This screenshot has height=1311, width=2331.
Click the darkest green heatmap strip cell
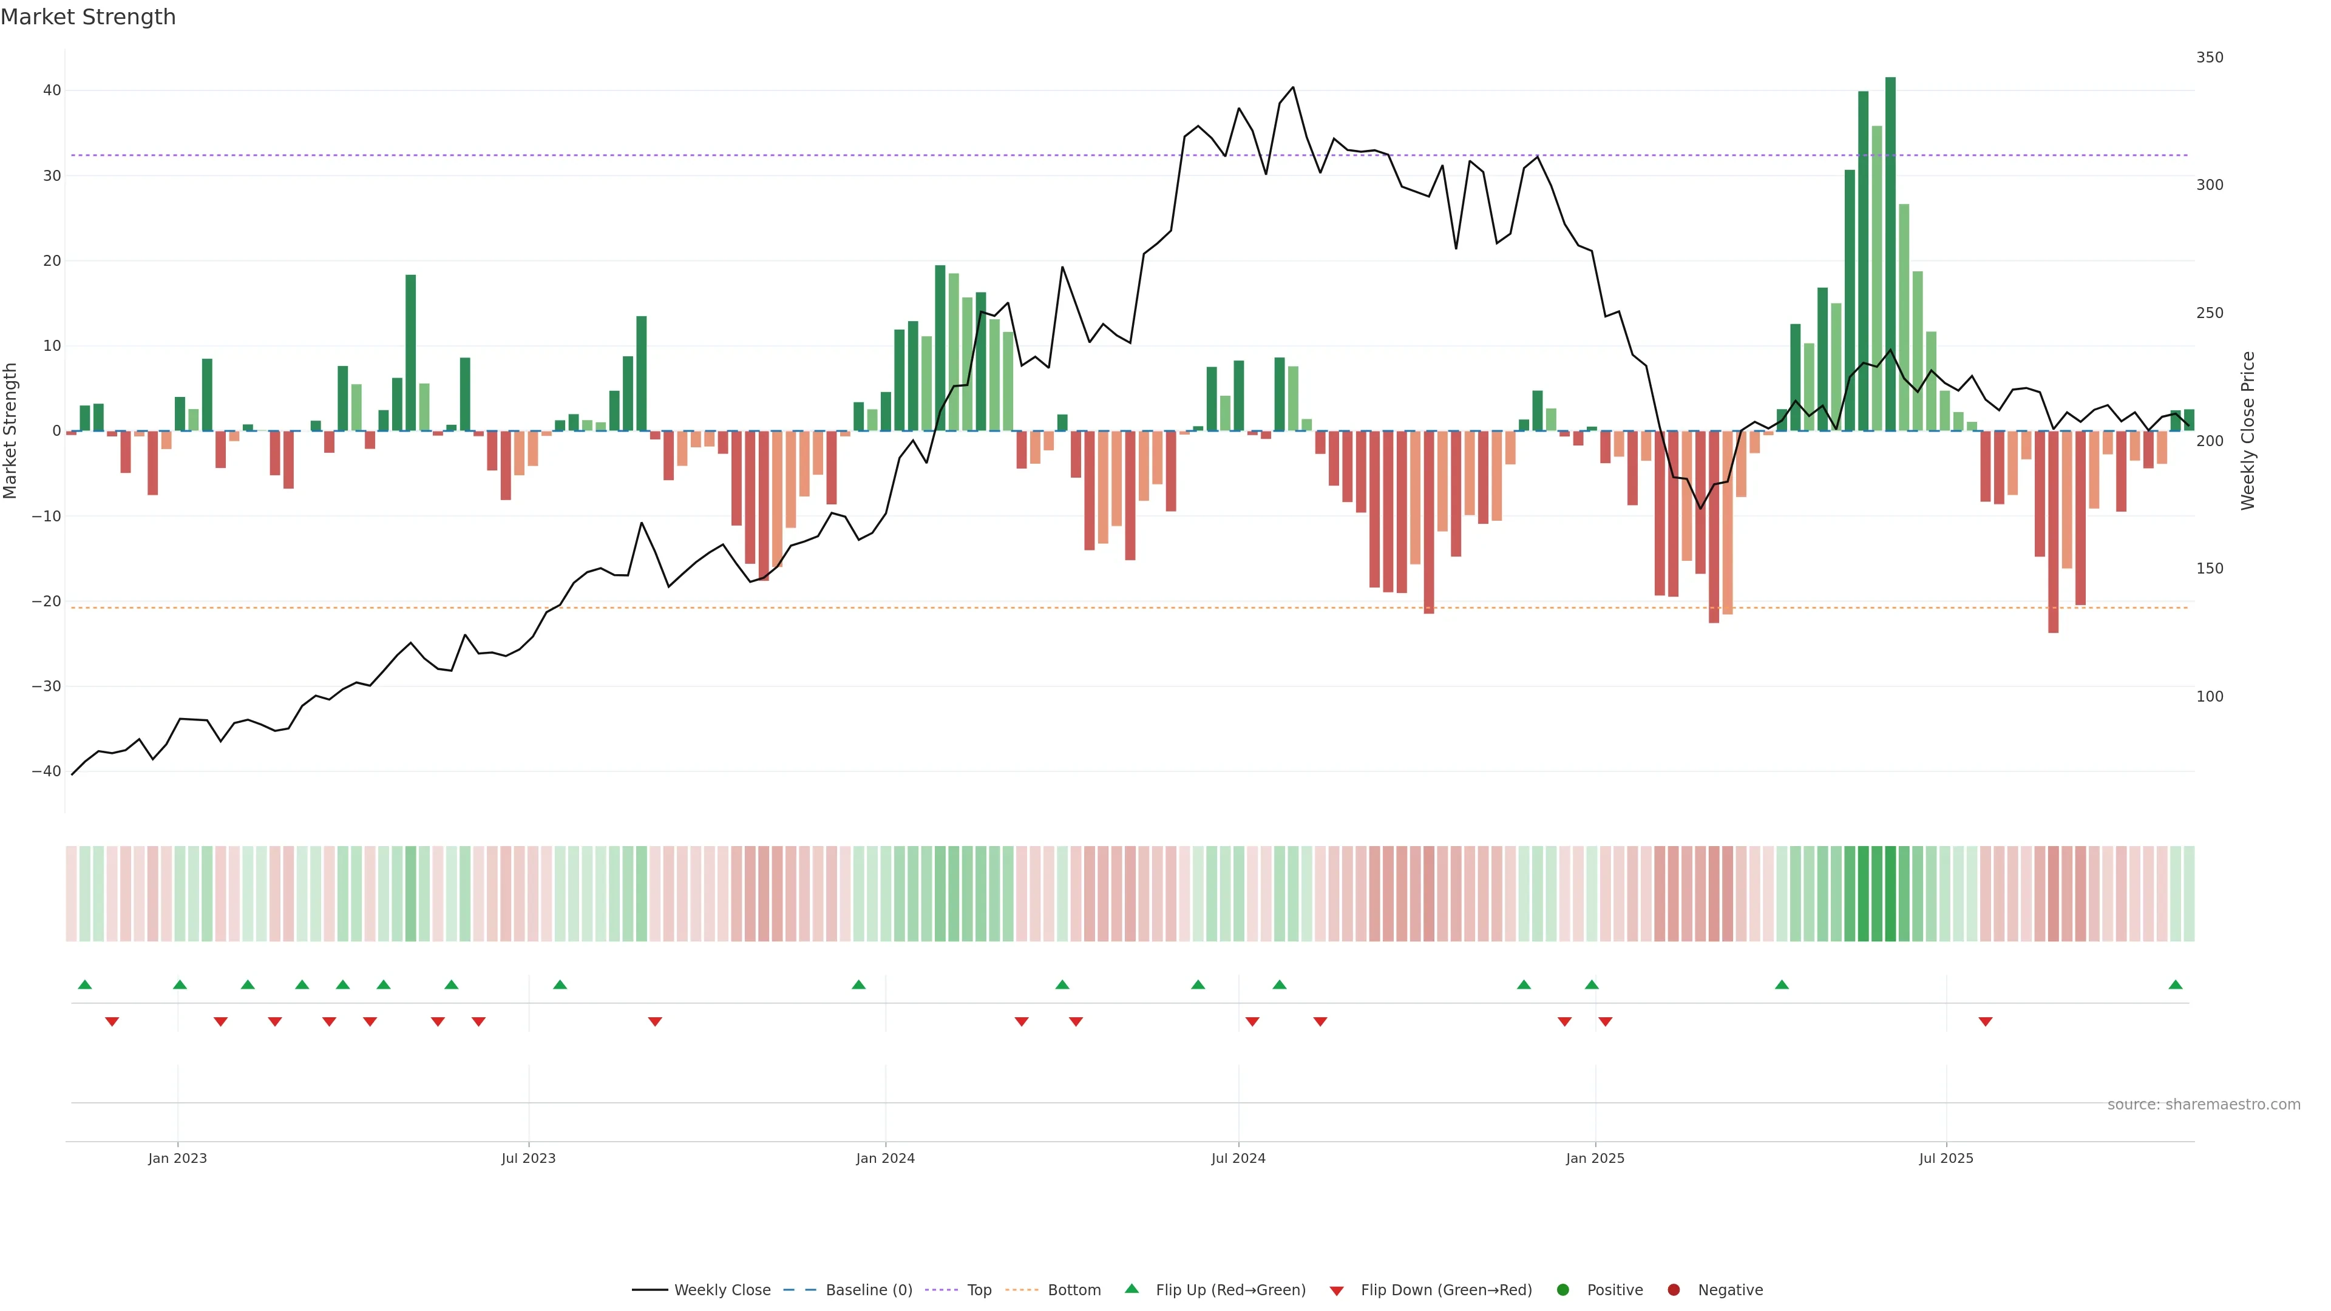[x=1890, y=893]
